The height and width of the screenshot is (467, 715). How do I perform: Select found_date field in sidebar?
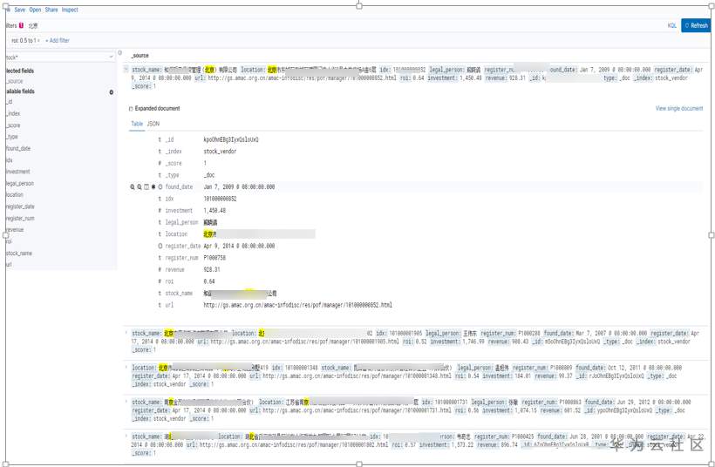pyautogui.click(x=17, y=148)
